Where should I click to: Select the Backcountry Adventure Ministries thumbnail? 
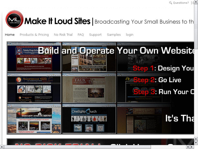tap(34, 119)
